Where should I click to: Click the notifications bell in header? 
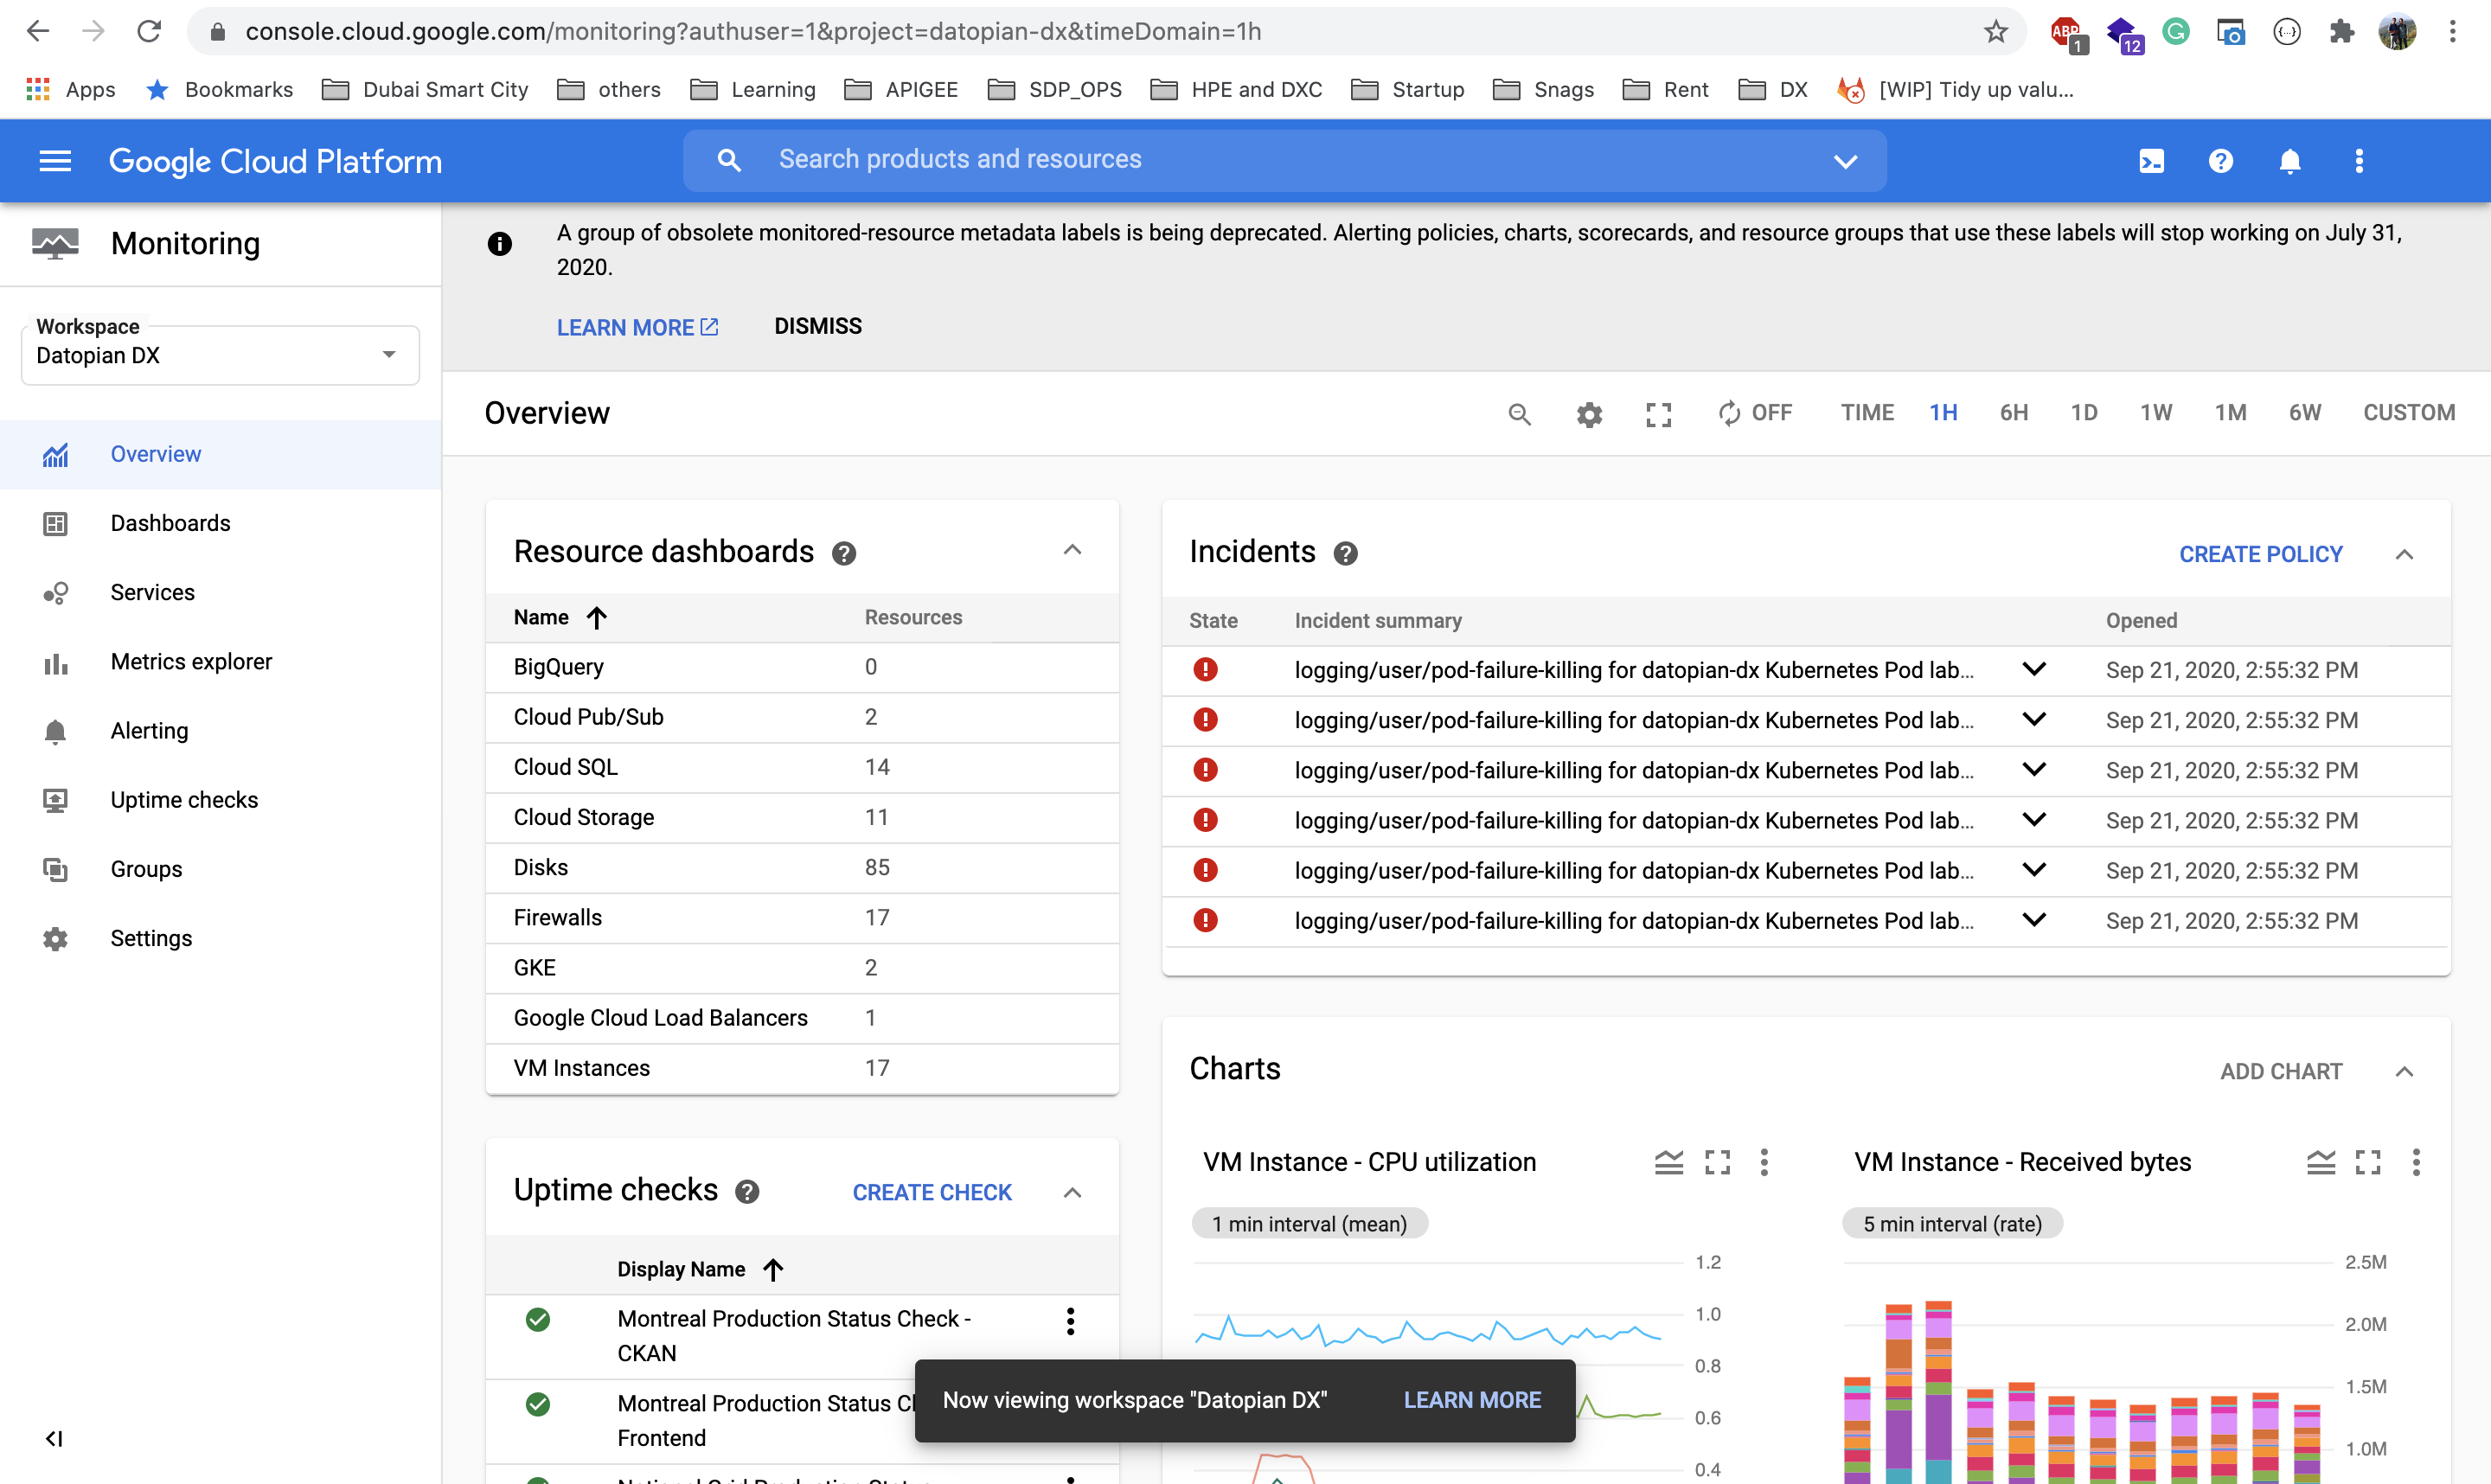pos(2289,161)
